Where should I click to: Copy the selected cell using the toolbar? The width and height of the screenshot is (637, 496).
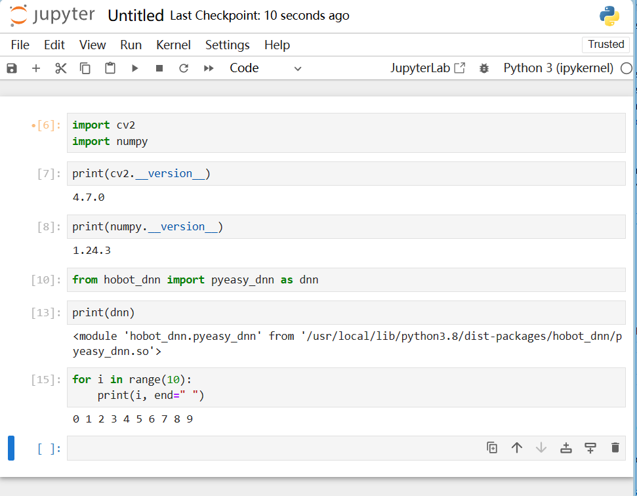click(x=85, y=68)
